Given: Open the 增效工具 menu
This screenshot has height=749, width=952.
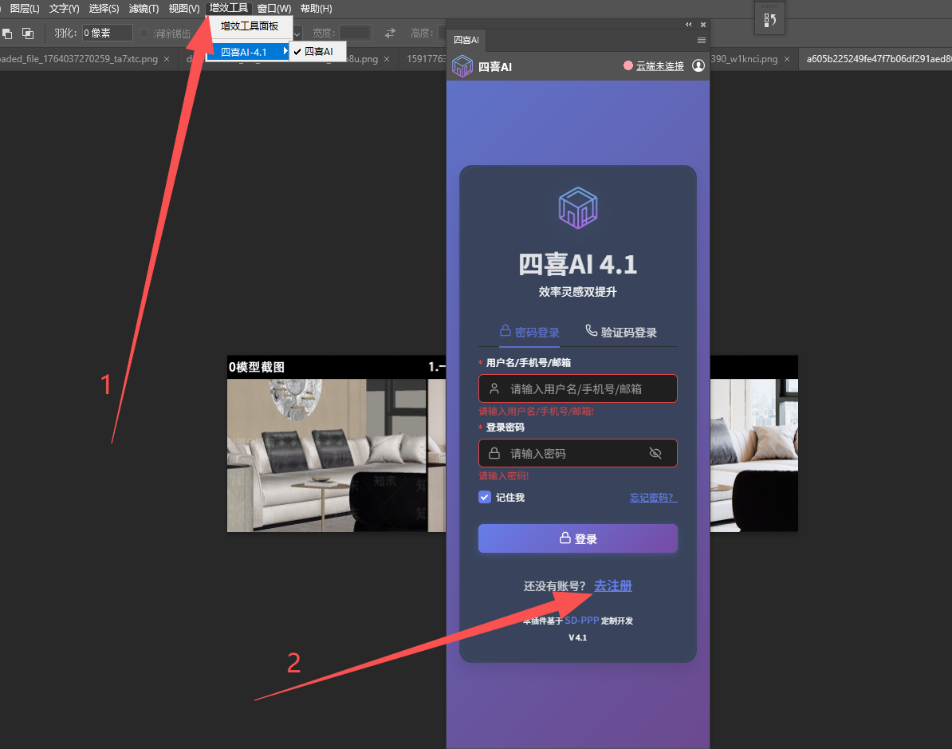Looking at the screenshot, I should pos(229,8).
